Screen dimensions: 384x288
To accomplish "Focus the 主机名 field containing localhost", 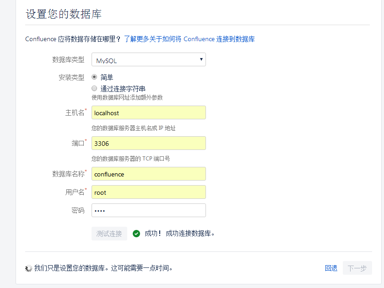I will coord(149,113).
